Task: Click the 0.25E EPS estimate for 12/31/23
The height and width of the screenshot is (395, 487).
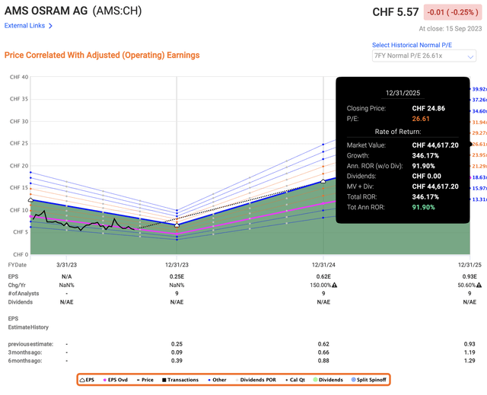Action: (x=177, y=276)
